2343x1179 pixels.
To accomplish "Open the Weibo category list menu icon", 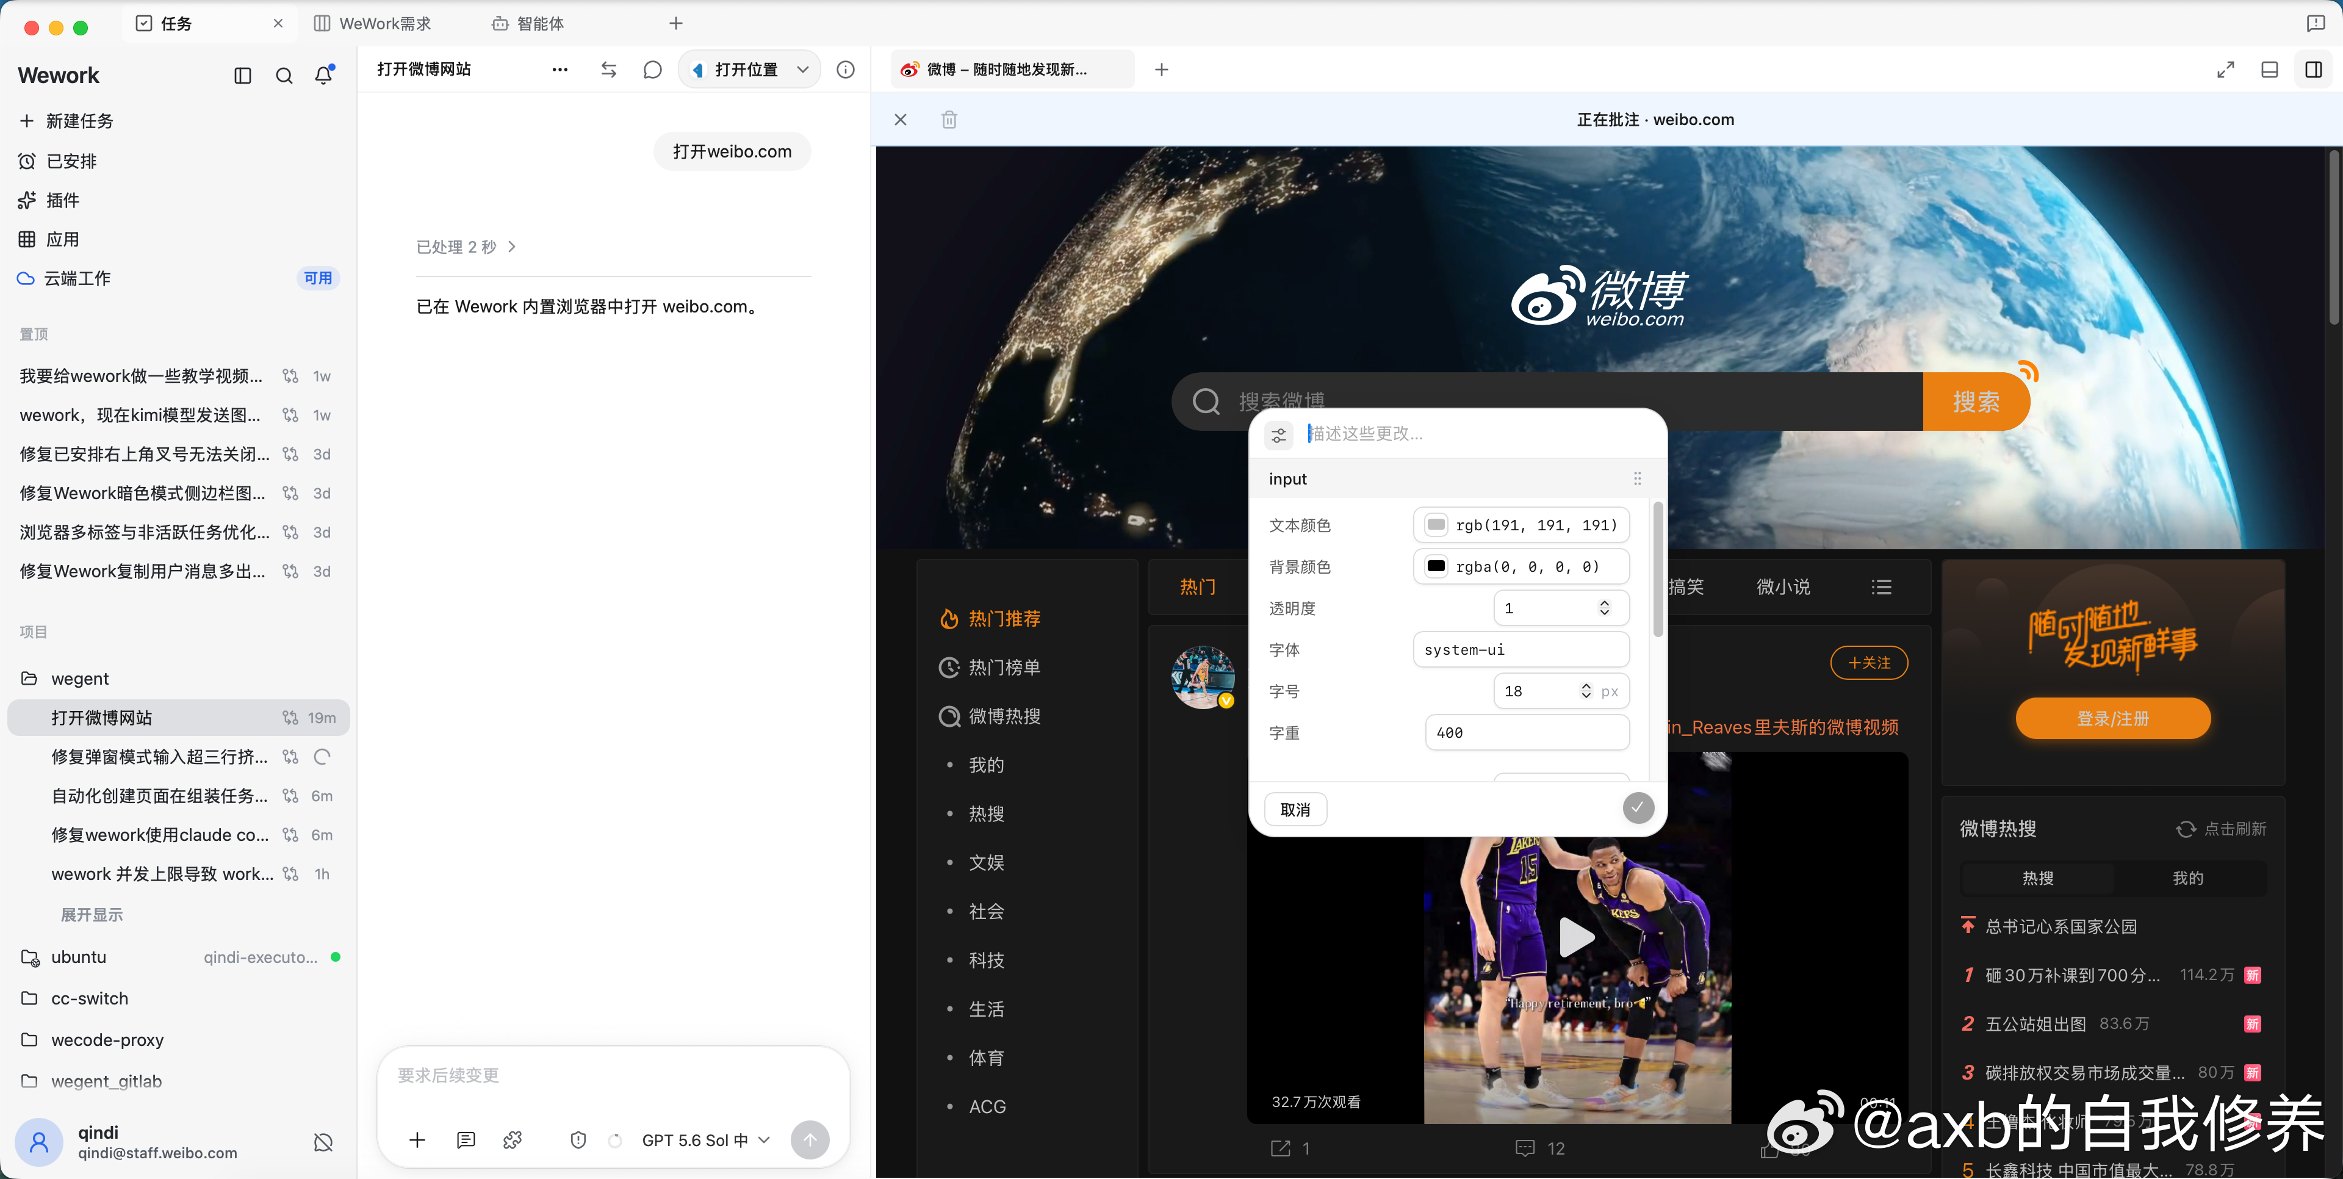I will (x=1882, y=588).
